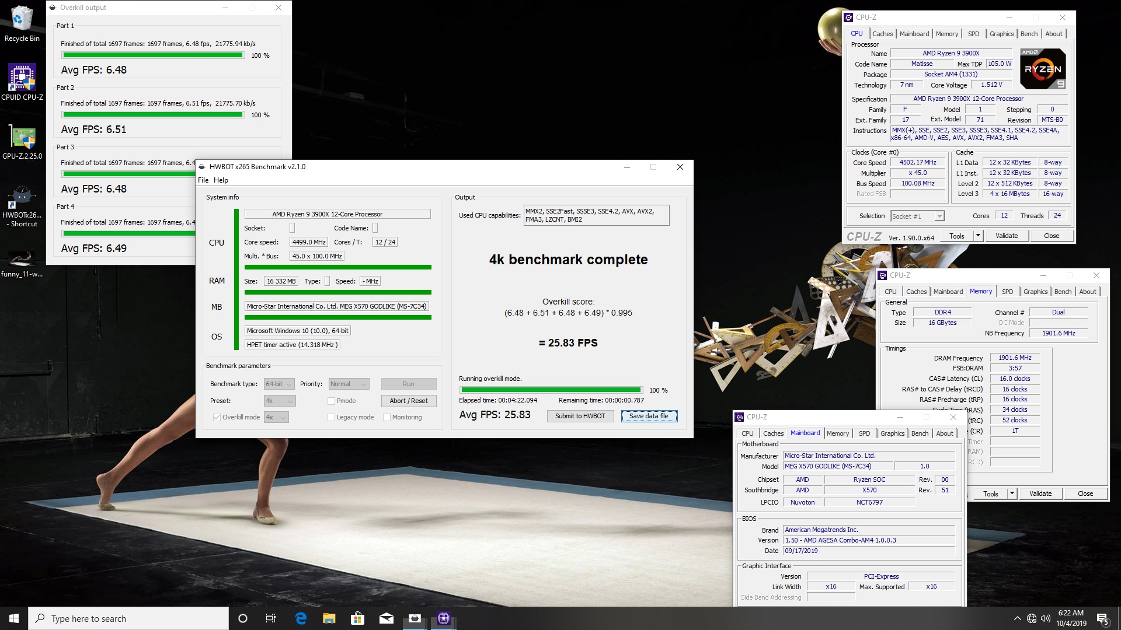Open the Mail app from taskbar

[x=387, y=618]
